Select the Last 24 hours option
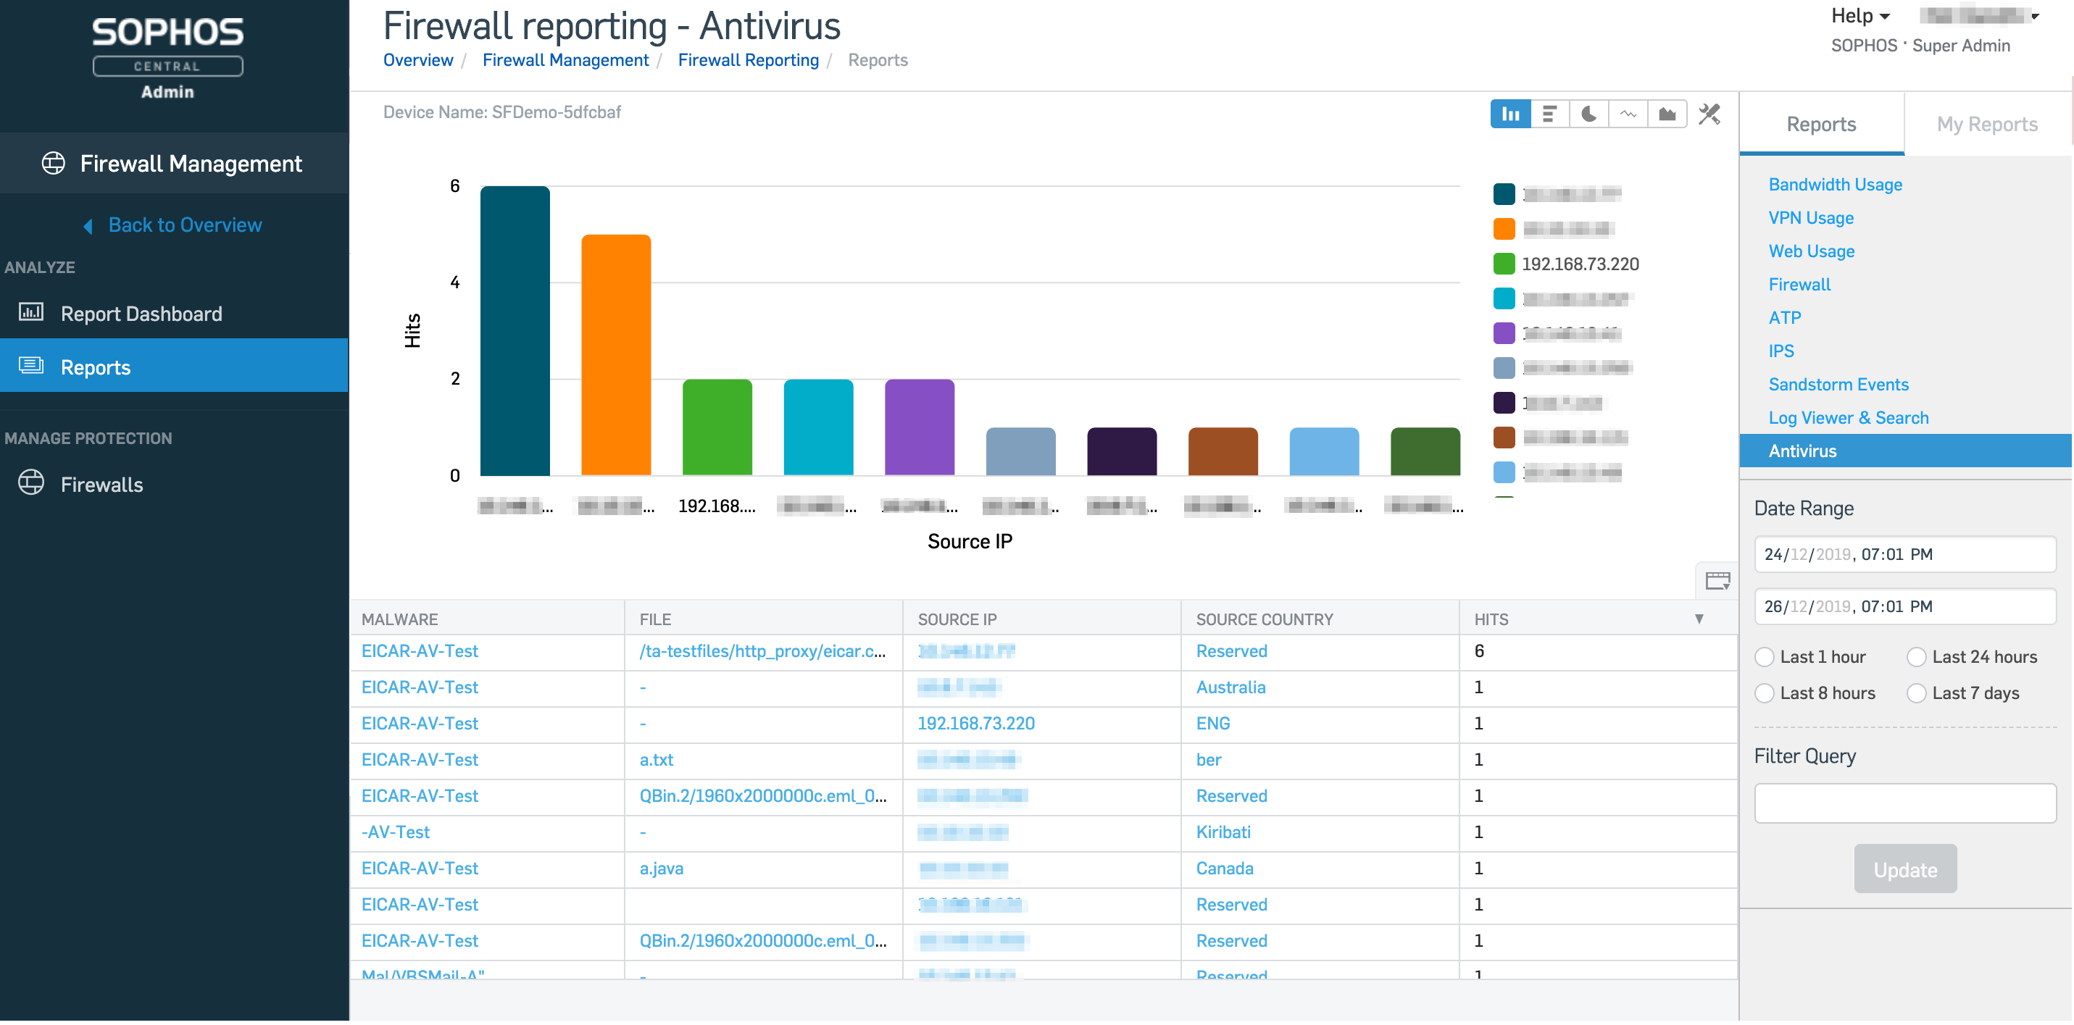The width and height of the screenshot is (2074, 1025). [x=1916, y=656]
